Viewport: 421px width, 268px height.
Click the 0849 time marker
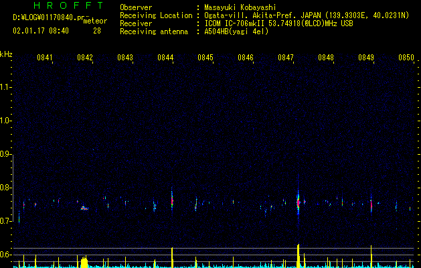[366, 58]
